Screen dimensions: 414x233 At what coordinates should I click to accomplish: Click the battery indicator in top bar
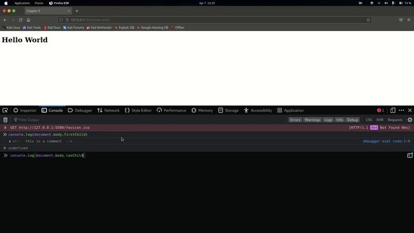[405, 3]
